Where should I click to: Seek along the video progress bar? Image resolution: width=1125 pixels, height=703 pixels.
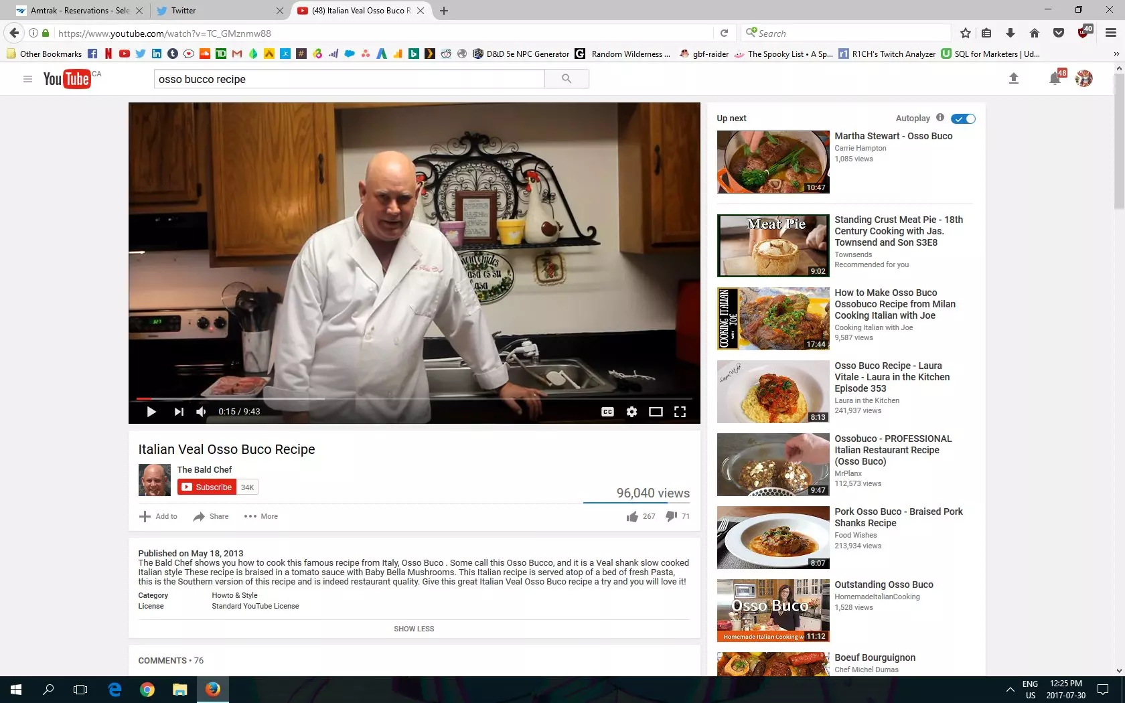[414, 398]
